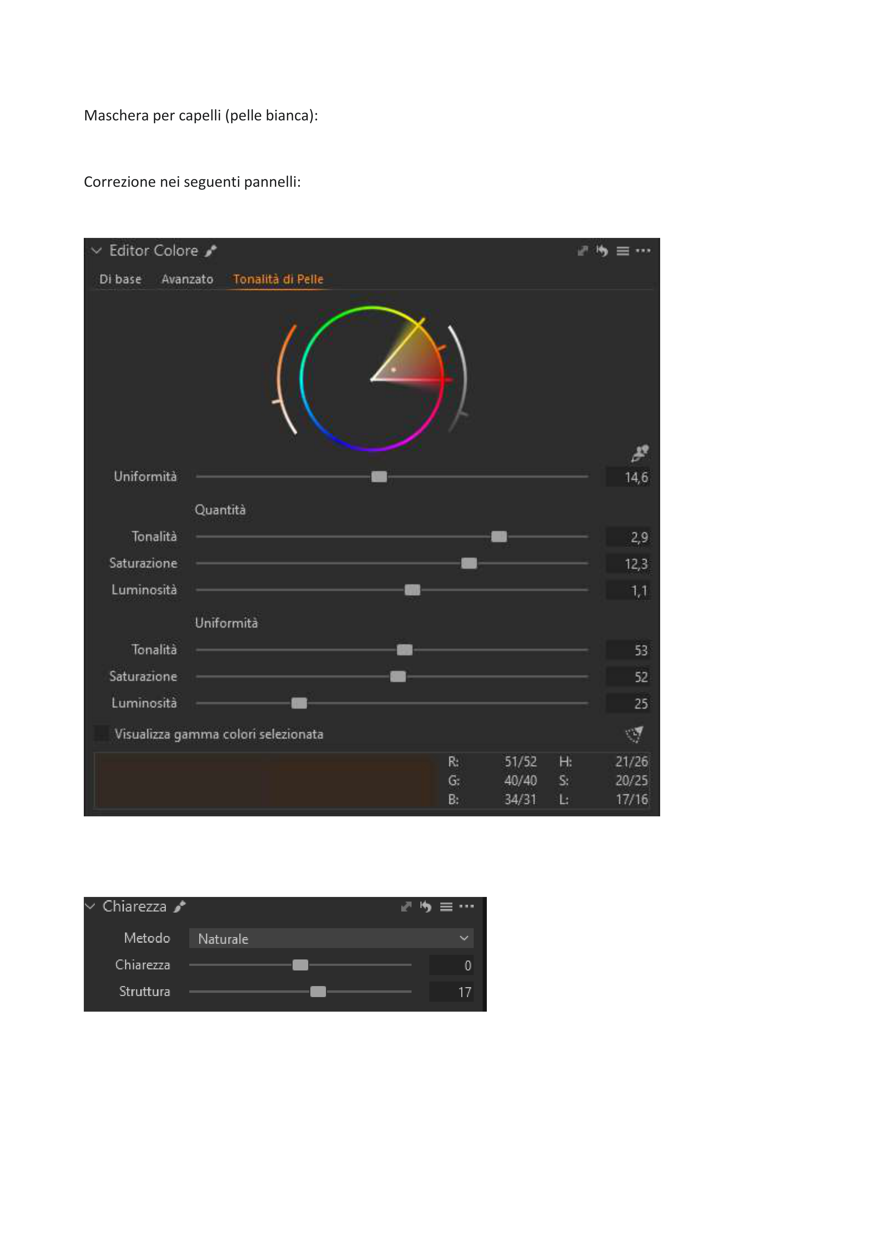Reset the Chiarezza tool with its undo arrow
This screenshot has width=881, height=1246.
426,907
